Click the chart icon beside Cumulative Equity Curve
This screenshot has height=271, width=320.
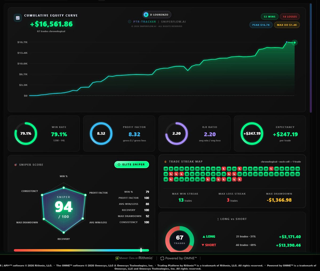(18, 18)
